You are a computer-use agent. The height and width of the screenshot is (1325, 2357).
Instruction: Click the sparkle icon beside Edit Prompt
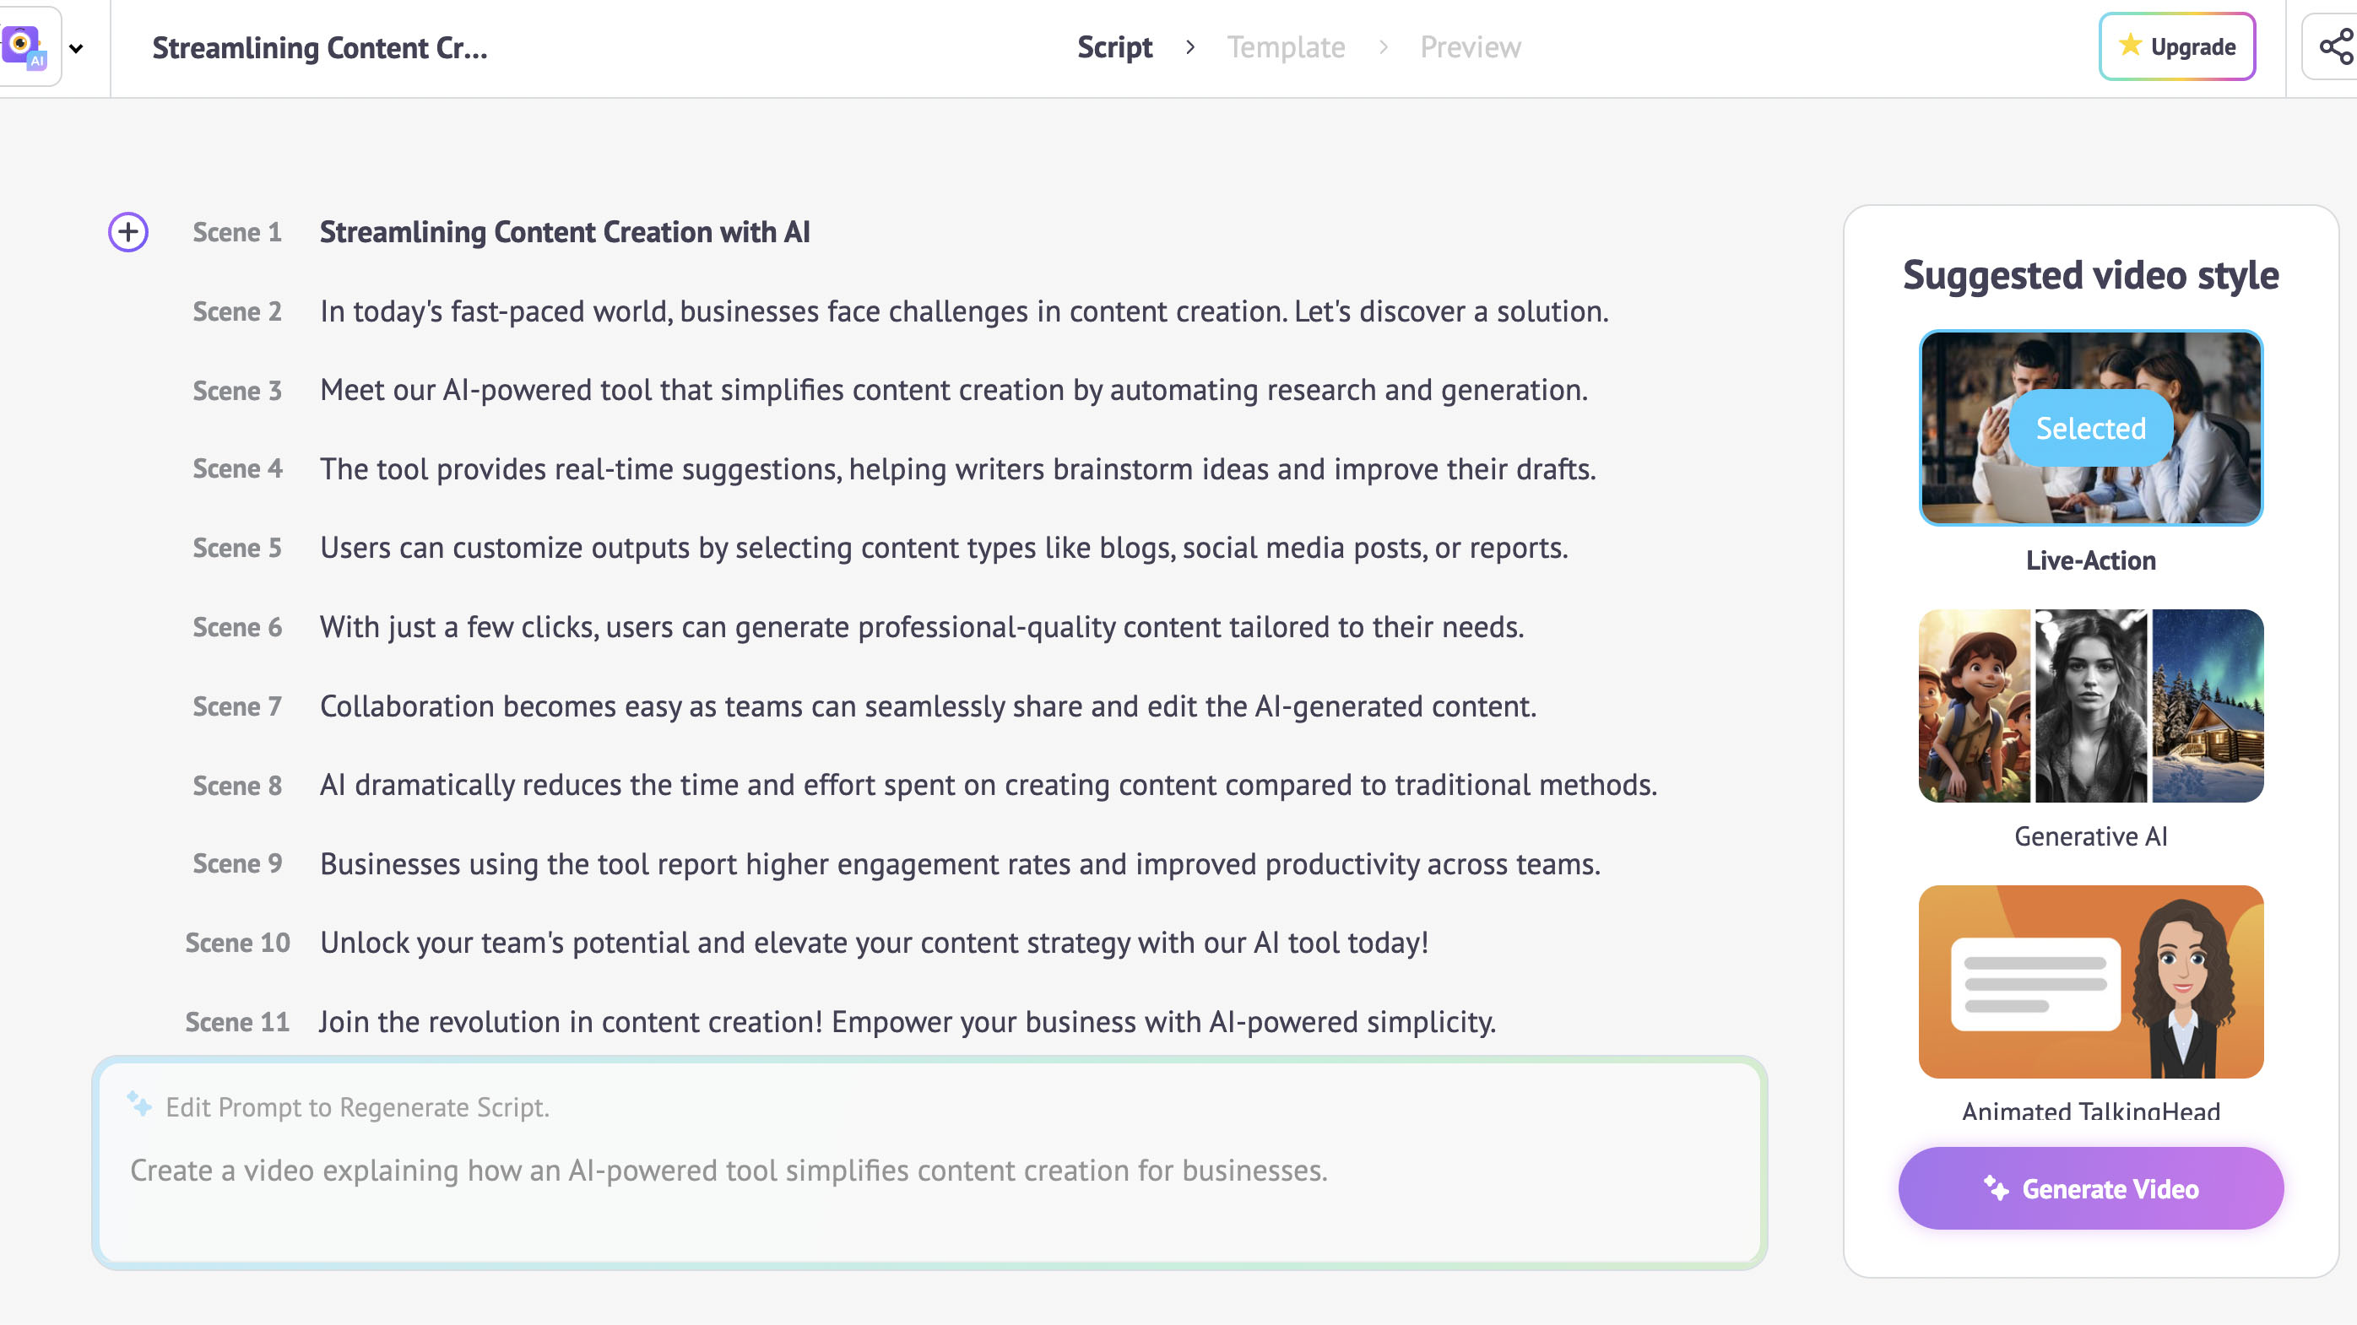click(140, 1105)
